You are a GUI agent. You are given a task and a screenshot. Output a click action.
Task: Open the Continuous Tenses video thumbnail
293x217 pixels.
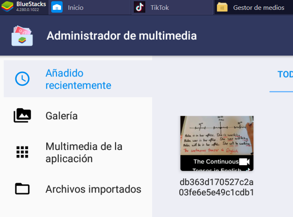pos(216,143)
